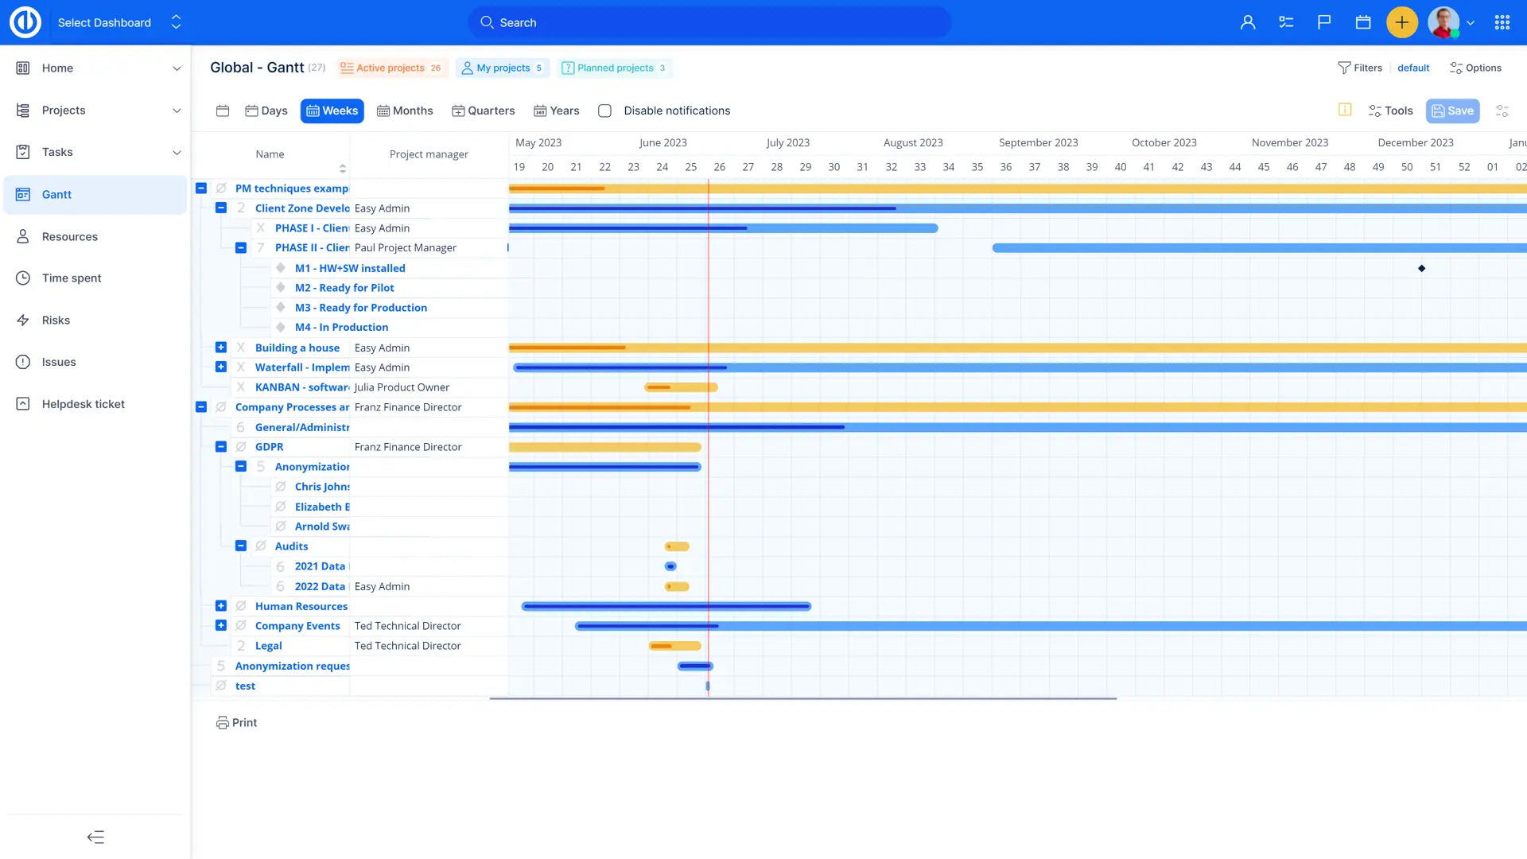Image resolution: width=1527 pixels, height=859 pixels.
Task: Toggle Disable notifications checkbox
Action: point(604,111)
